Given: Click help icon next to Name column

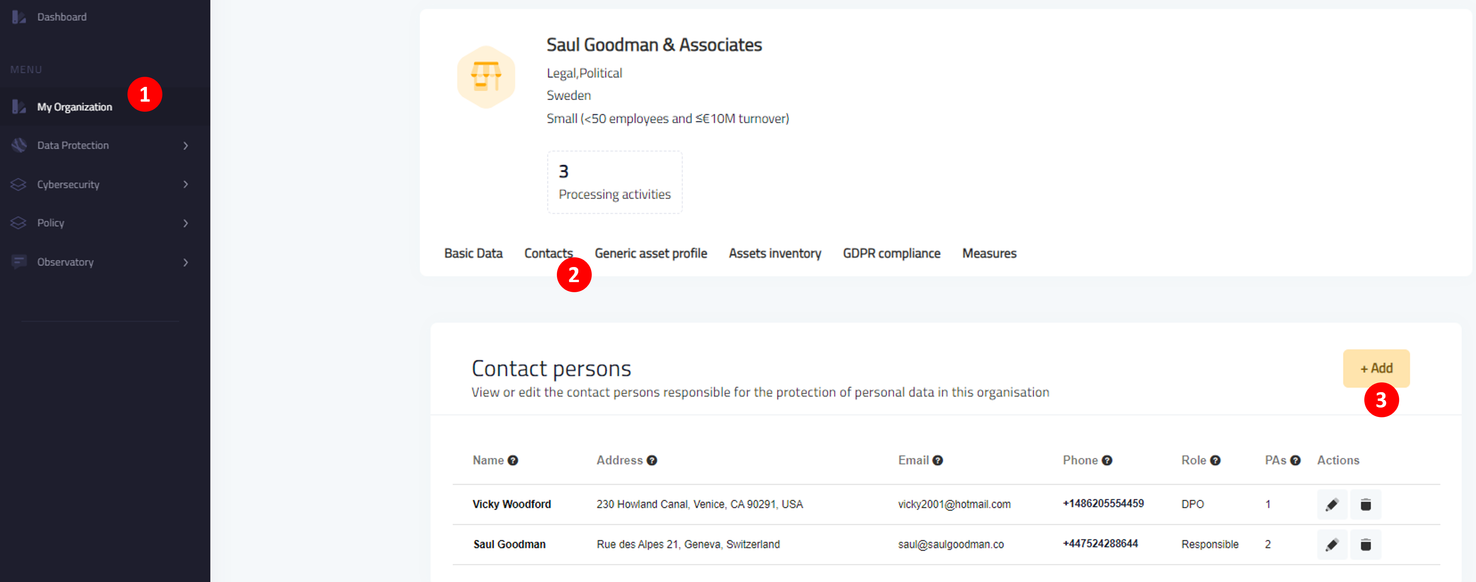Looking at the screenshot, I should (x=513, y=461).
